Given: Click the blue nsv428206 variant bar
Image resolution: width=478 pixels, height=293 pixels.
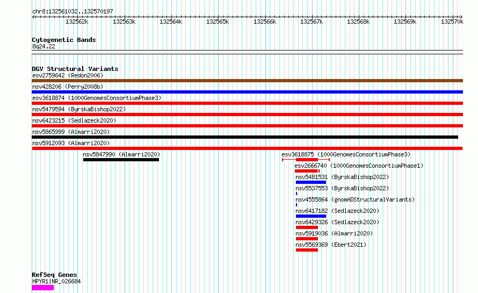Looking at the screenshot, I should (247, 92).
